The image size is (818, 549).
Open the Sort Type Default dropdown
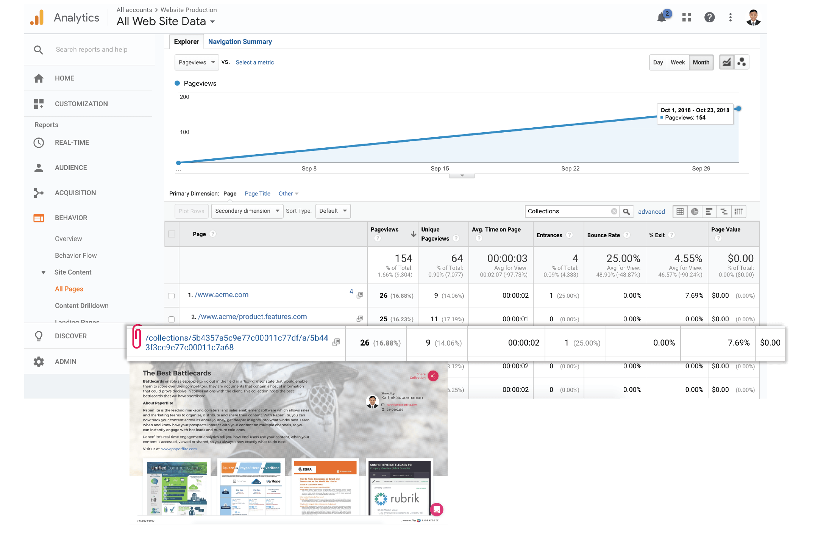(333, 211)
